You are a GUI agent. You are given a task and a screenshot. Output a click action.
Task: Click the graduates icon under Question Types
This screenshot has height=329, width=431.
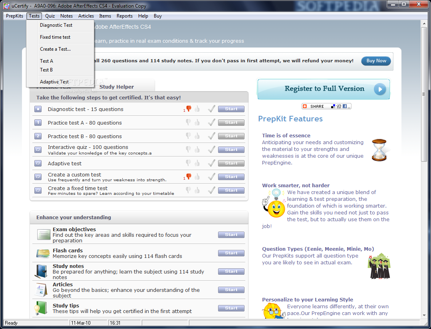pyautogui.click(x=379, y=266)
